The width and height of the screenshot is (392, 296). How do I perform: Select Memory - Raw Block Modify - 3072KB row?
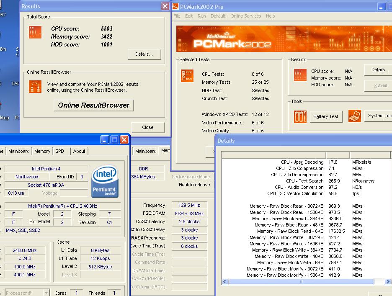(x=305, y=269)
